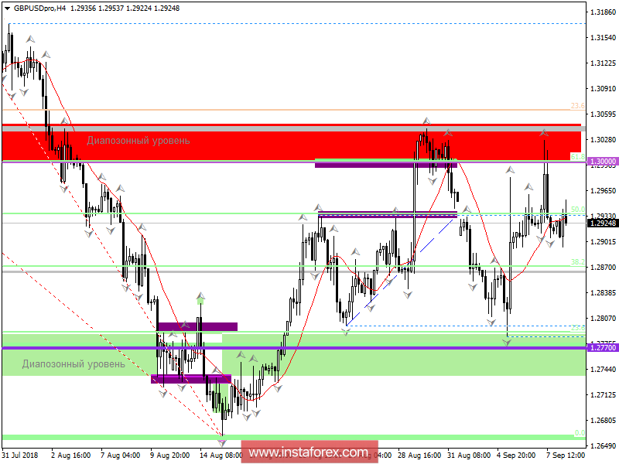Click the 31 Jul 2018 date label
The width and height of the screenshot is (619, 464).
pos(20,455)
